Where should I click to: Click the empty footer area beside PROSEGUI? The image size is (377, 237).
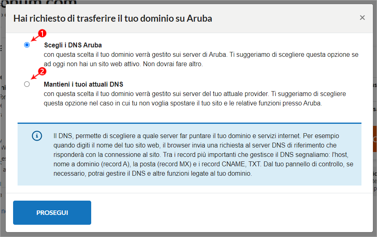tap(231, 213)
